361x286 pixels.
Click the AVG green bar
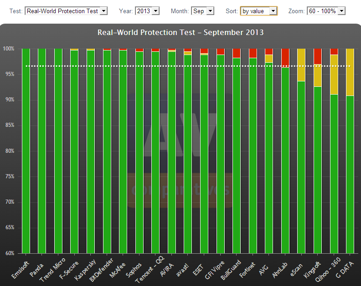[x=269, y=158]
